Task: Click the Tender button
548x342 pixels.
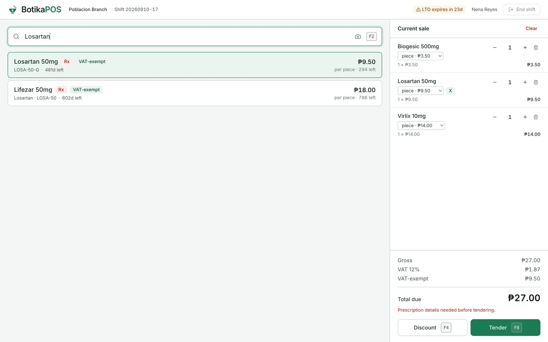Action: pos(505,328)
